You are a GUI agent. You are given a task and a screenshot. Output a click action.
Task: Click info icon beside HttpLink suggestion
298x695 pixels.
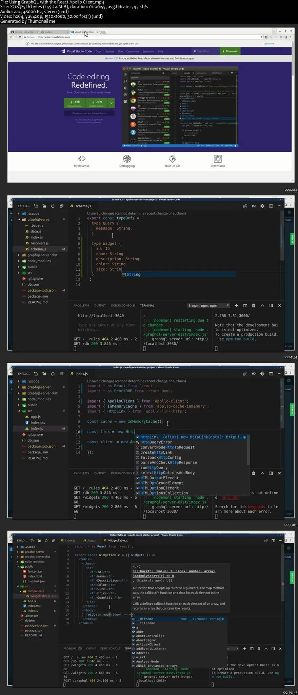tap(244, 437)
